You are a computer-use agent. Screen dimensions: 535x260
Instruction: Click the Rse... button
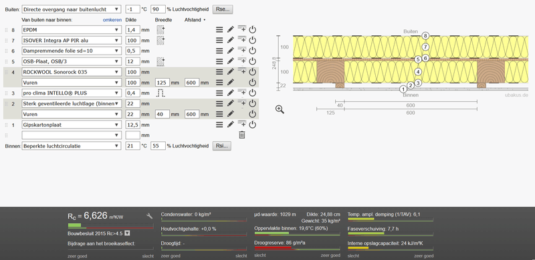pos(223,9)
